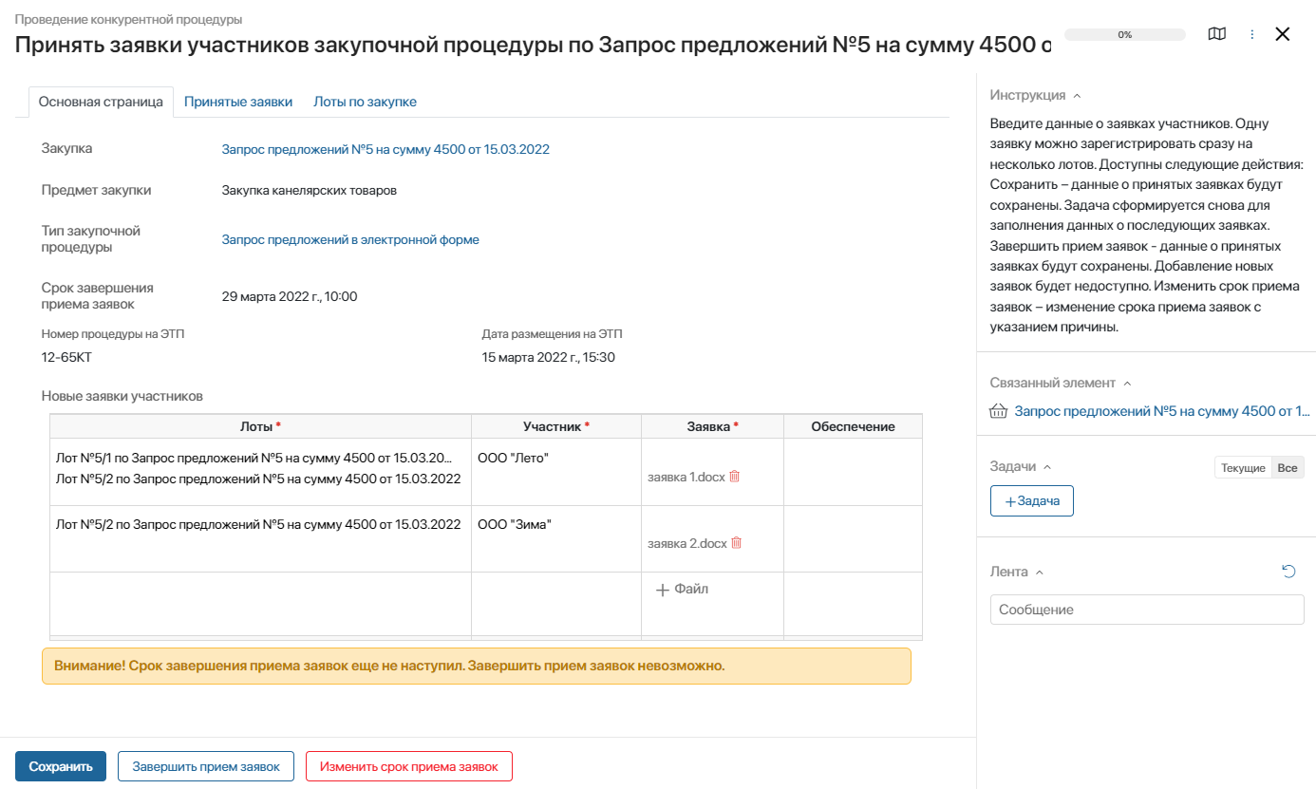Click the refresh icon in Лента section

[x=1288, y=572]
